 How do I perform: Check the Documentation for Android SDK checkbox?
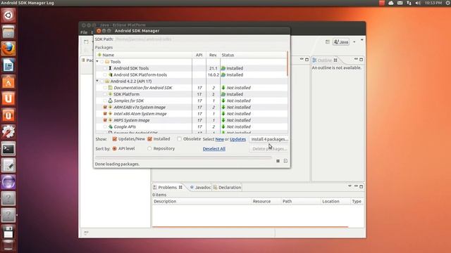click(x=105, y=87)
